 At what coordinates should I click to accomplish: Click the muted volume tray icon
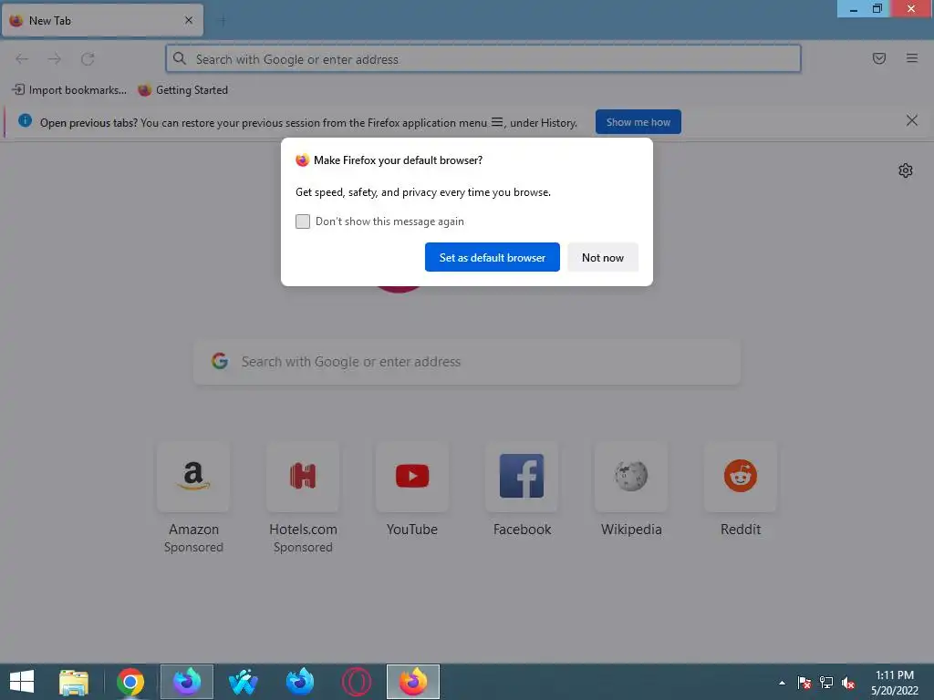(848, 683)
